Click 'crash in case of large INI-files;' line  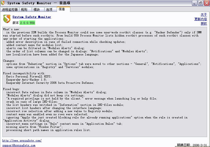click(x=32, y=102)
